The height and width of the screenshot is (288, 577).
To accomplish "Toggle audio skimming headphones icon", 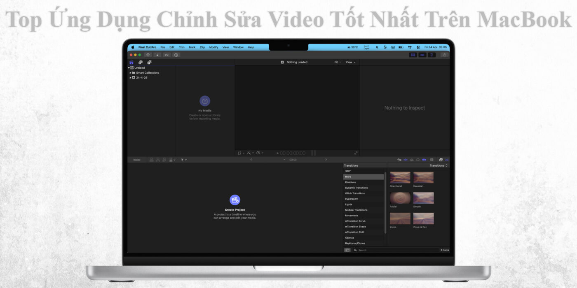I will tap(418, 160).
